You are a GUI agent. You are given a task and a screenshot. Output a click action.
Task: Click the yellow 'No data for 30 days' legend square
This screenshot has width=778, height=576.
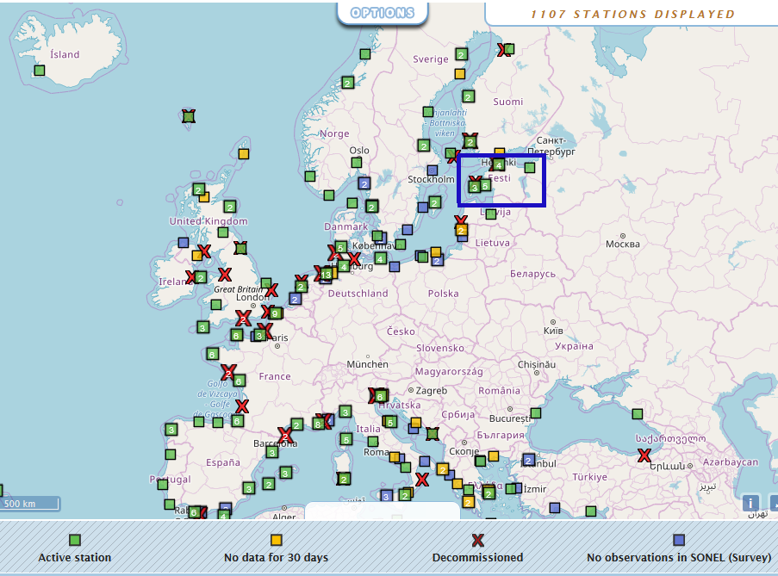(276, 540)
